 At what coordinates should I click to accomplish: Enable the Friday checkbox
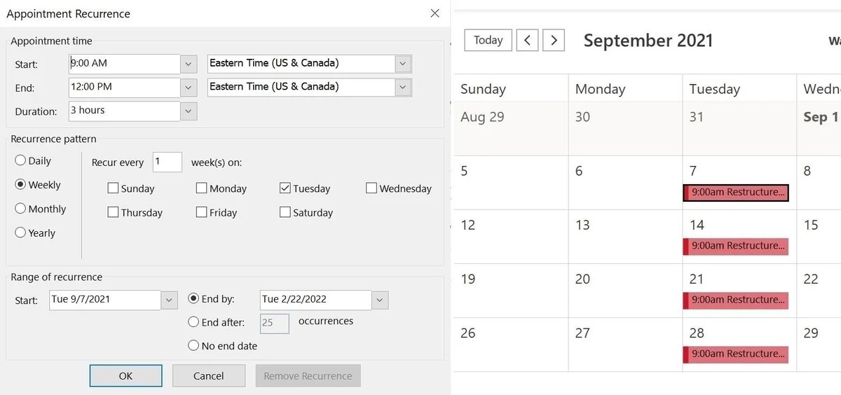tap(202, 212)
